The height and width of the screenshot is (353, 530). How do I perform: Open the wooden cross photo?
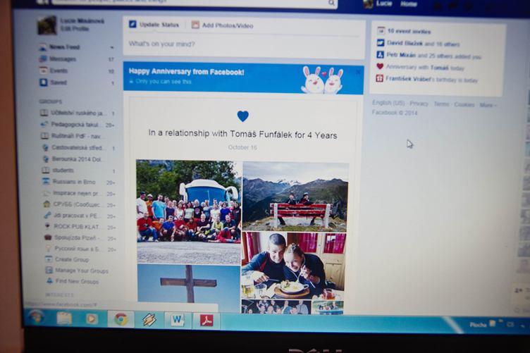pos(189,283)
